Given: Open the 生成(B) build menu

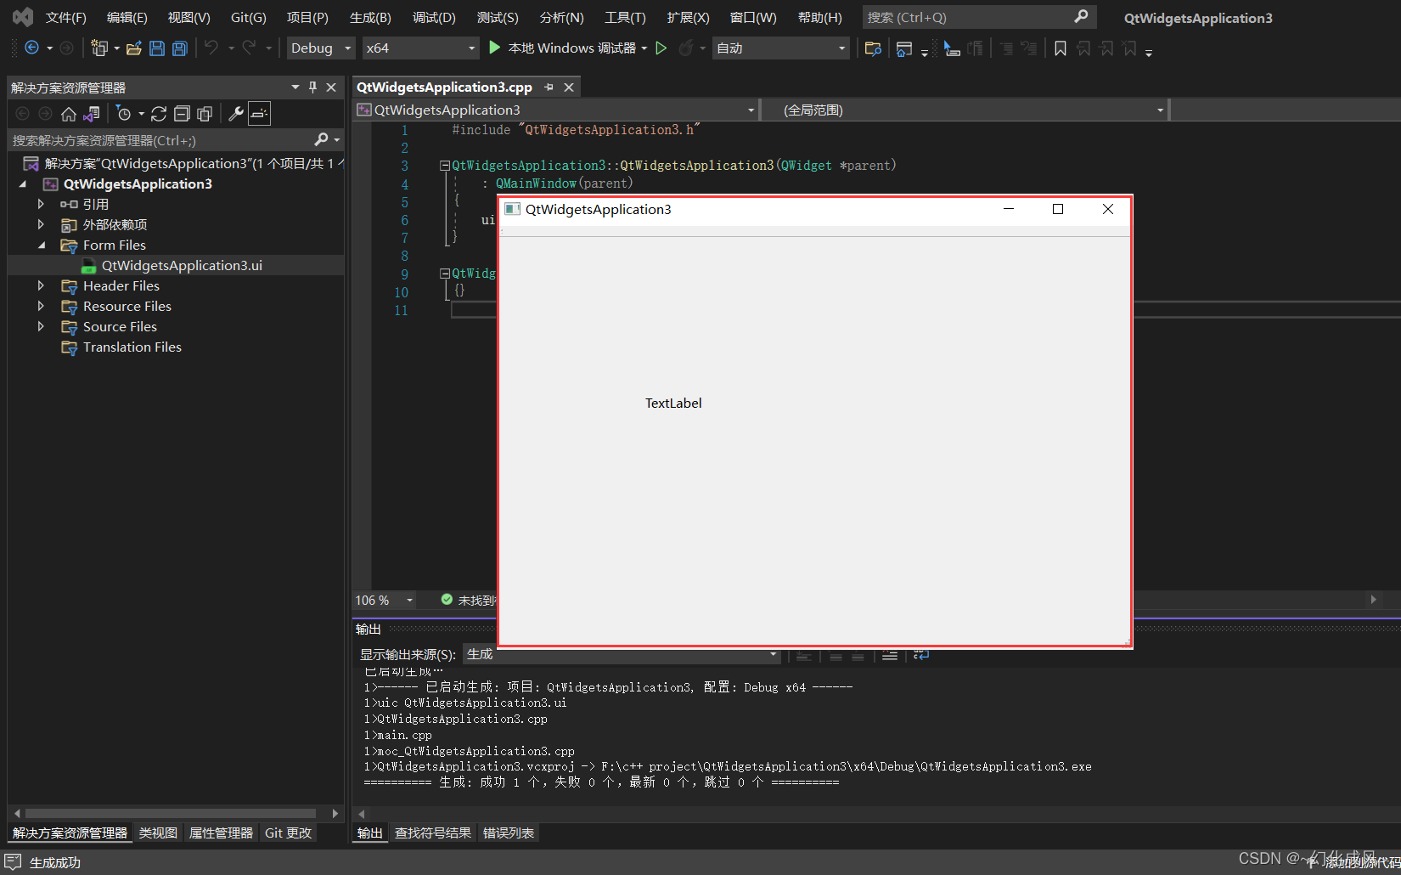Looking at the screenshot, I should 370,18.
